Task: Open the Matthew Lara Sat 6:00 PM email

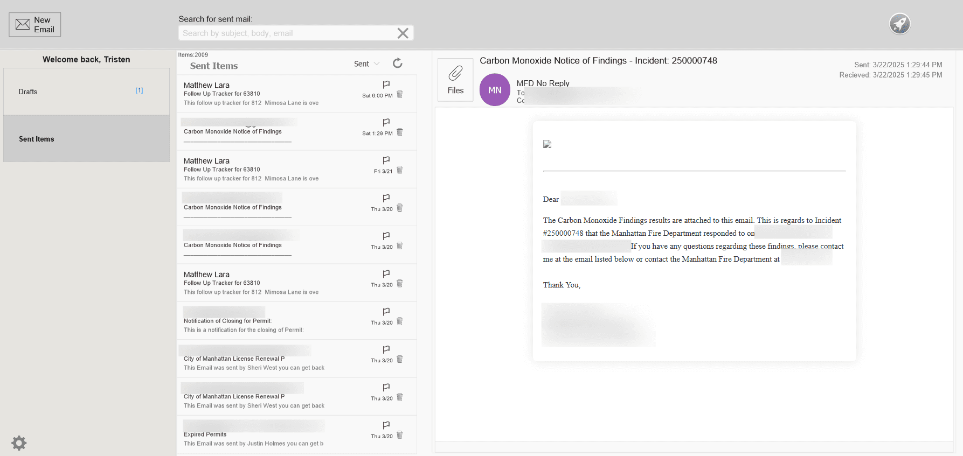Action: coord(296,94)
